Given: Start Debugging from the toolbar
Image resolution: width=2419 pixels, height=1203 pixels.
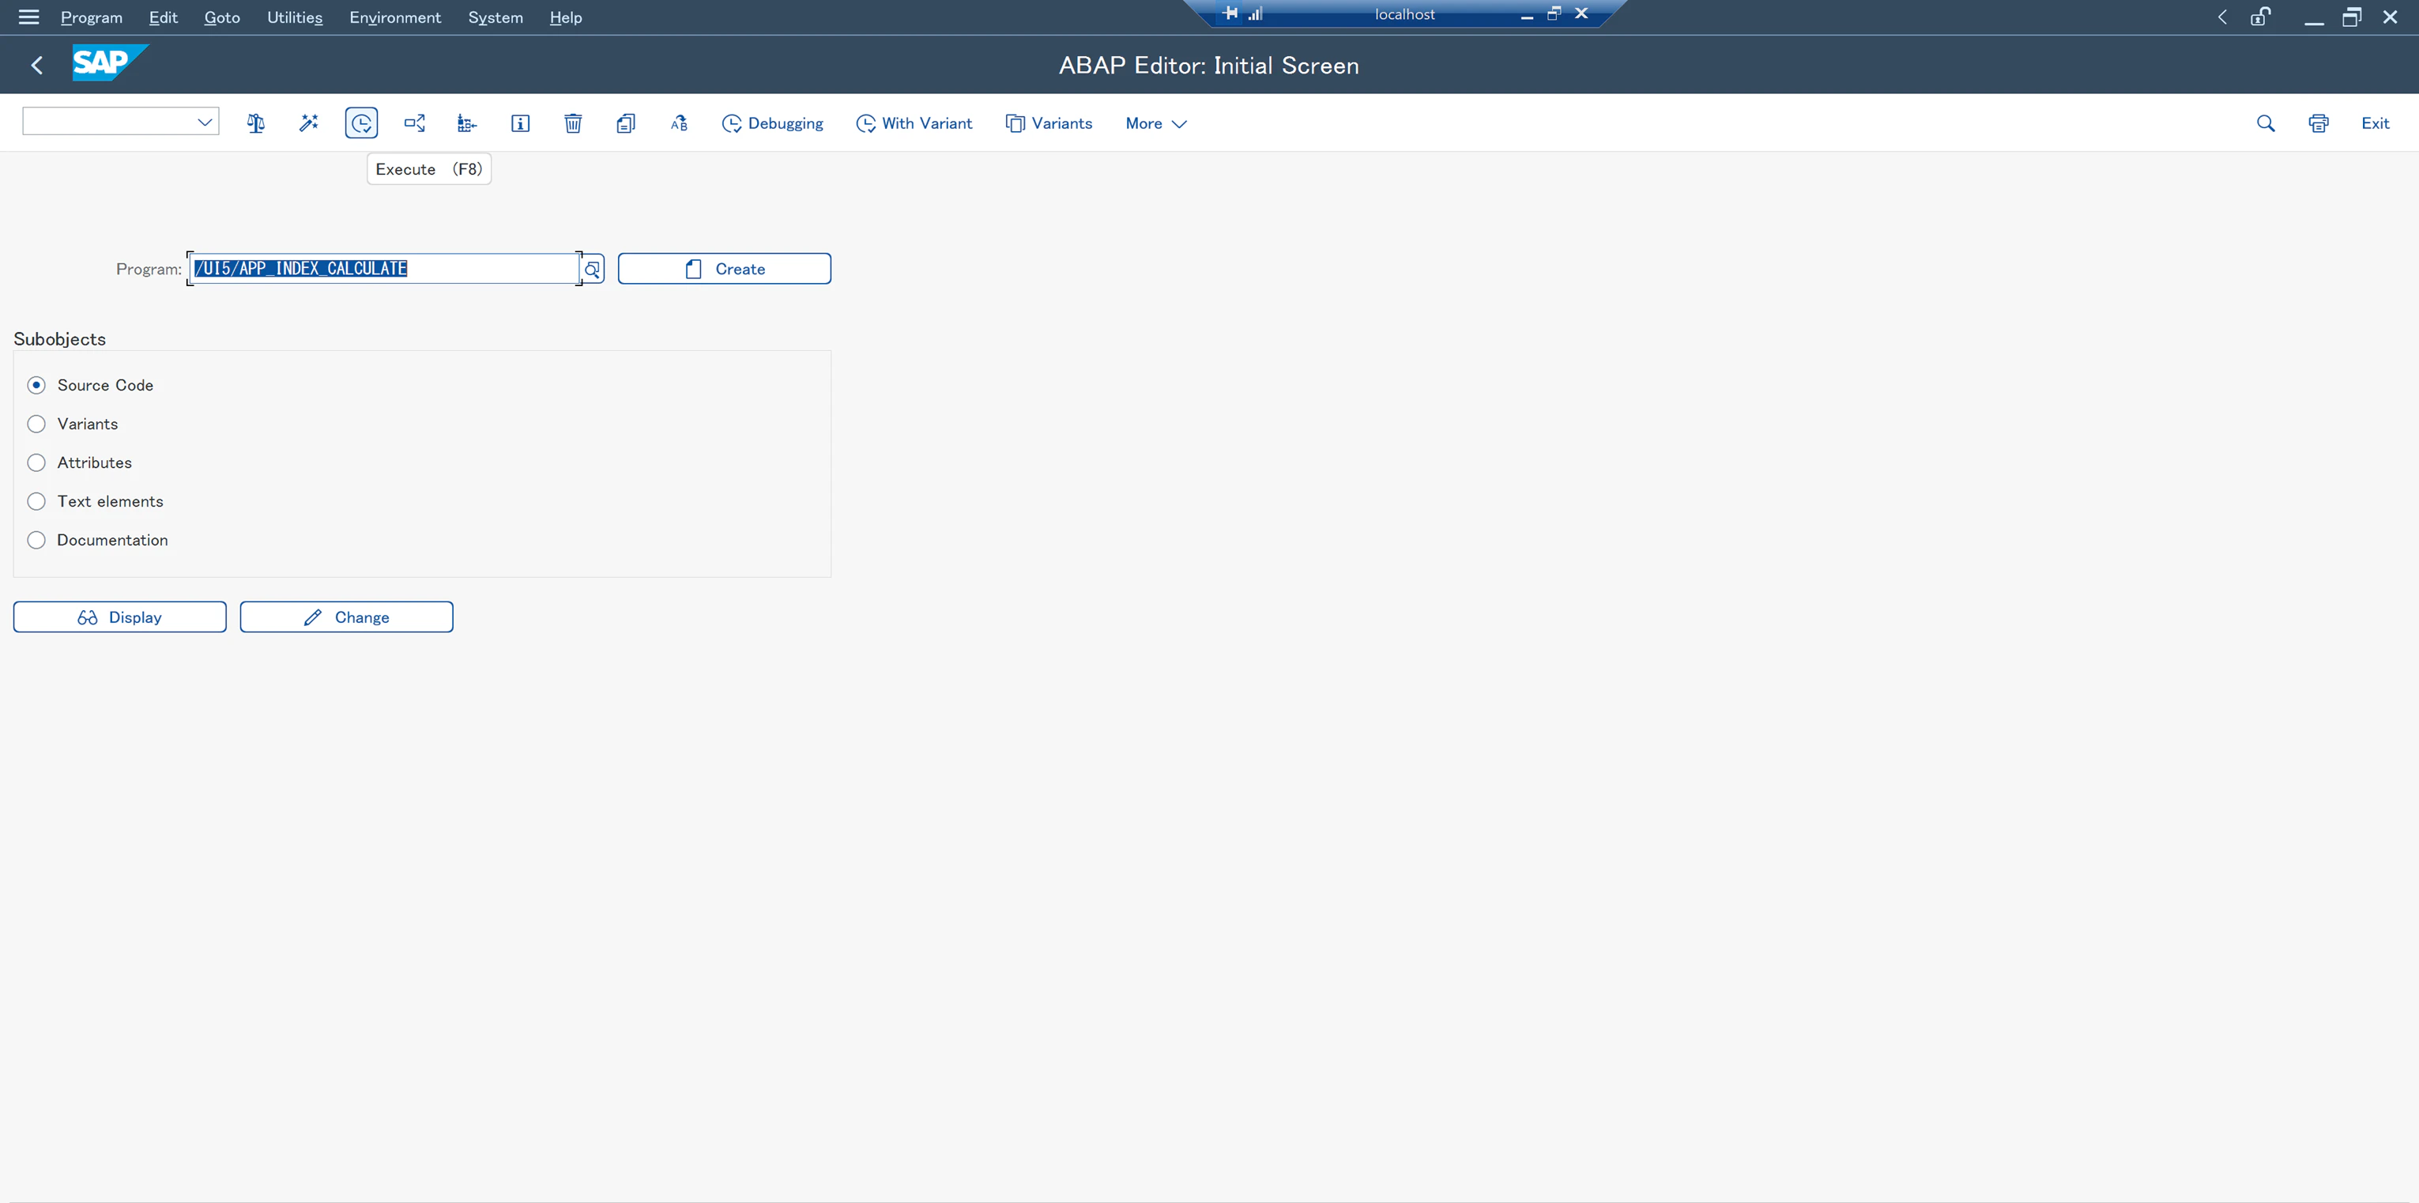Looking at the screenshot, I should pos(772,123).
